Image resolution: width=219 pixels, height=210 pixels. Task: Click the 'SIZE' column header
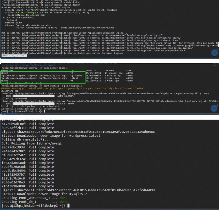pyautogui.click(x=129, y=71)
